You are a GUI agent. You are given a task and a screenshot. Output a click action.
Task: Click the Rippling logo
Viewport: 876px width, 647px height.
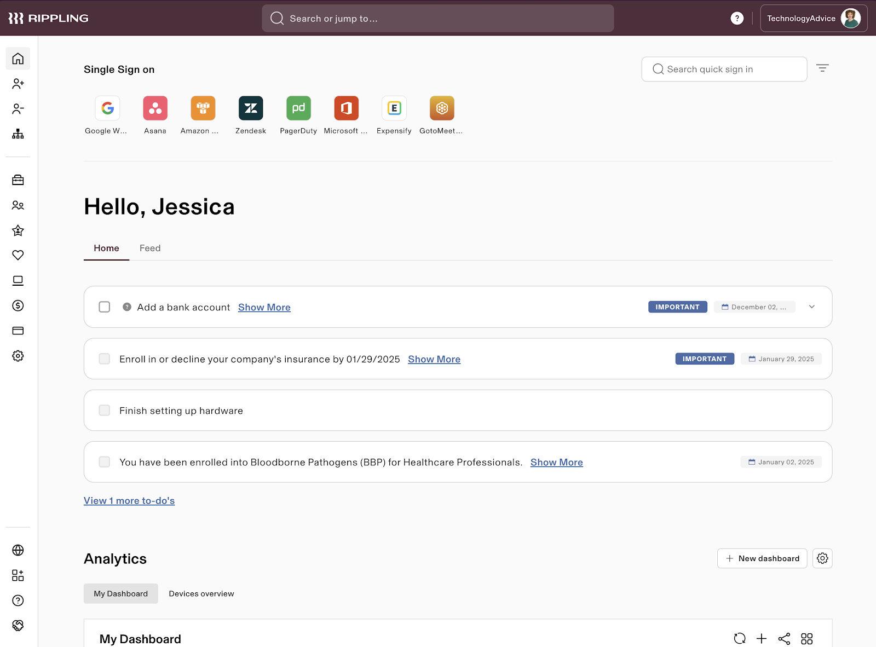(x=48, y=18)
